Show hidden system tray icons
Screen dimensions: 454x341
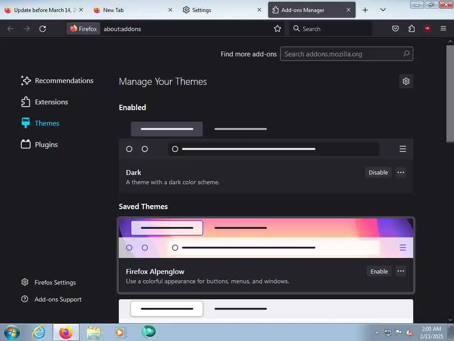pyautogui.click(x=377, y=333)
